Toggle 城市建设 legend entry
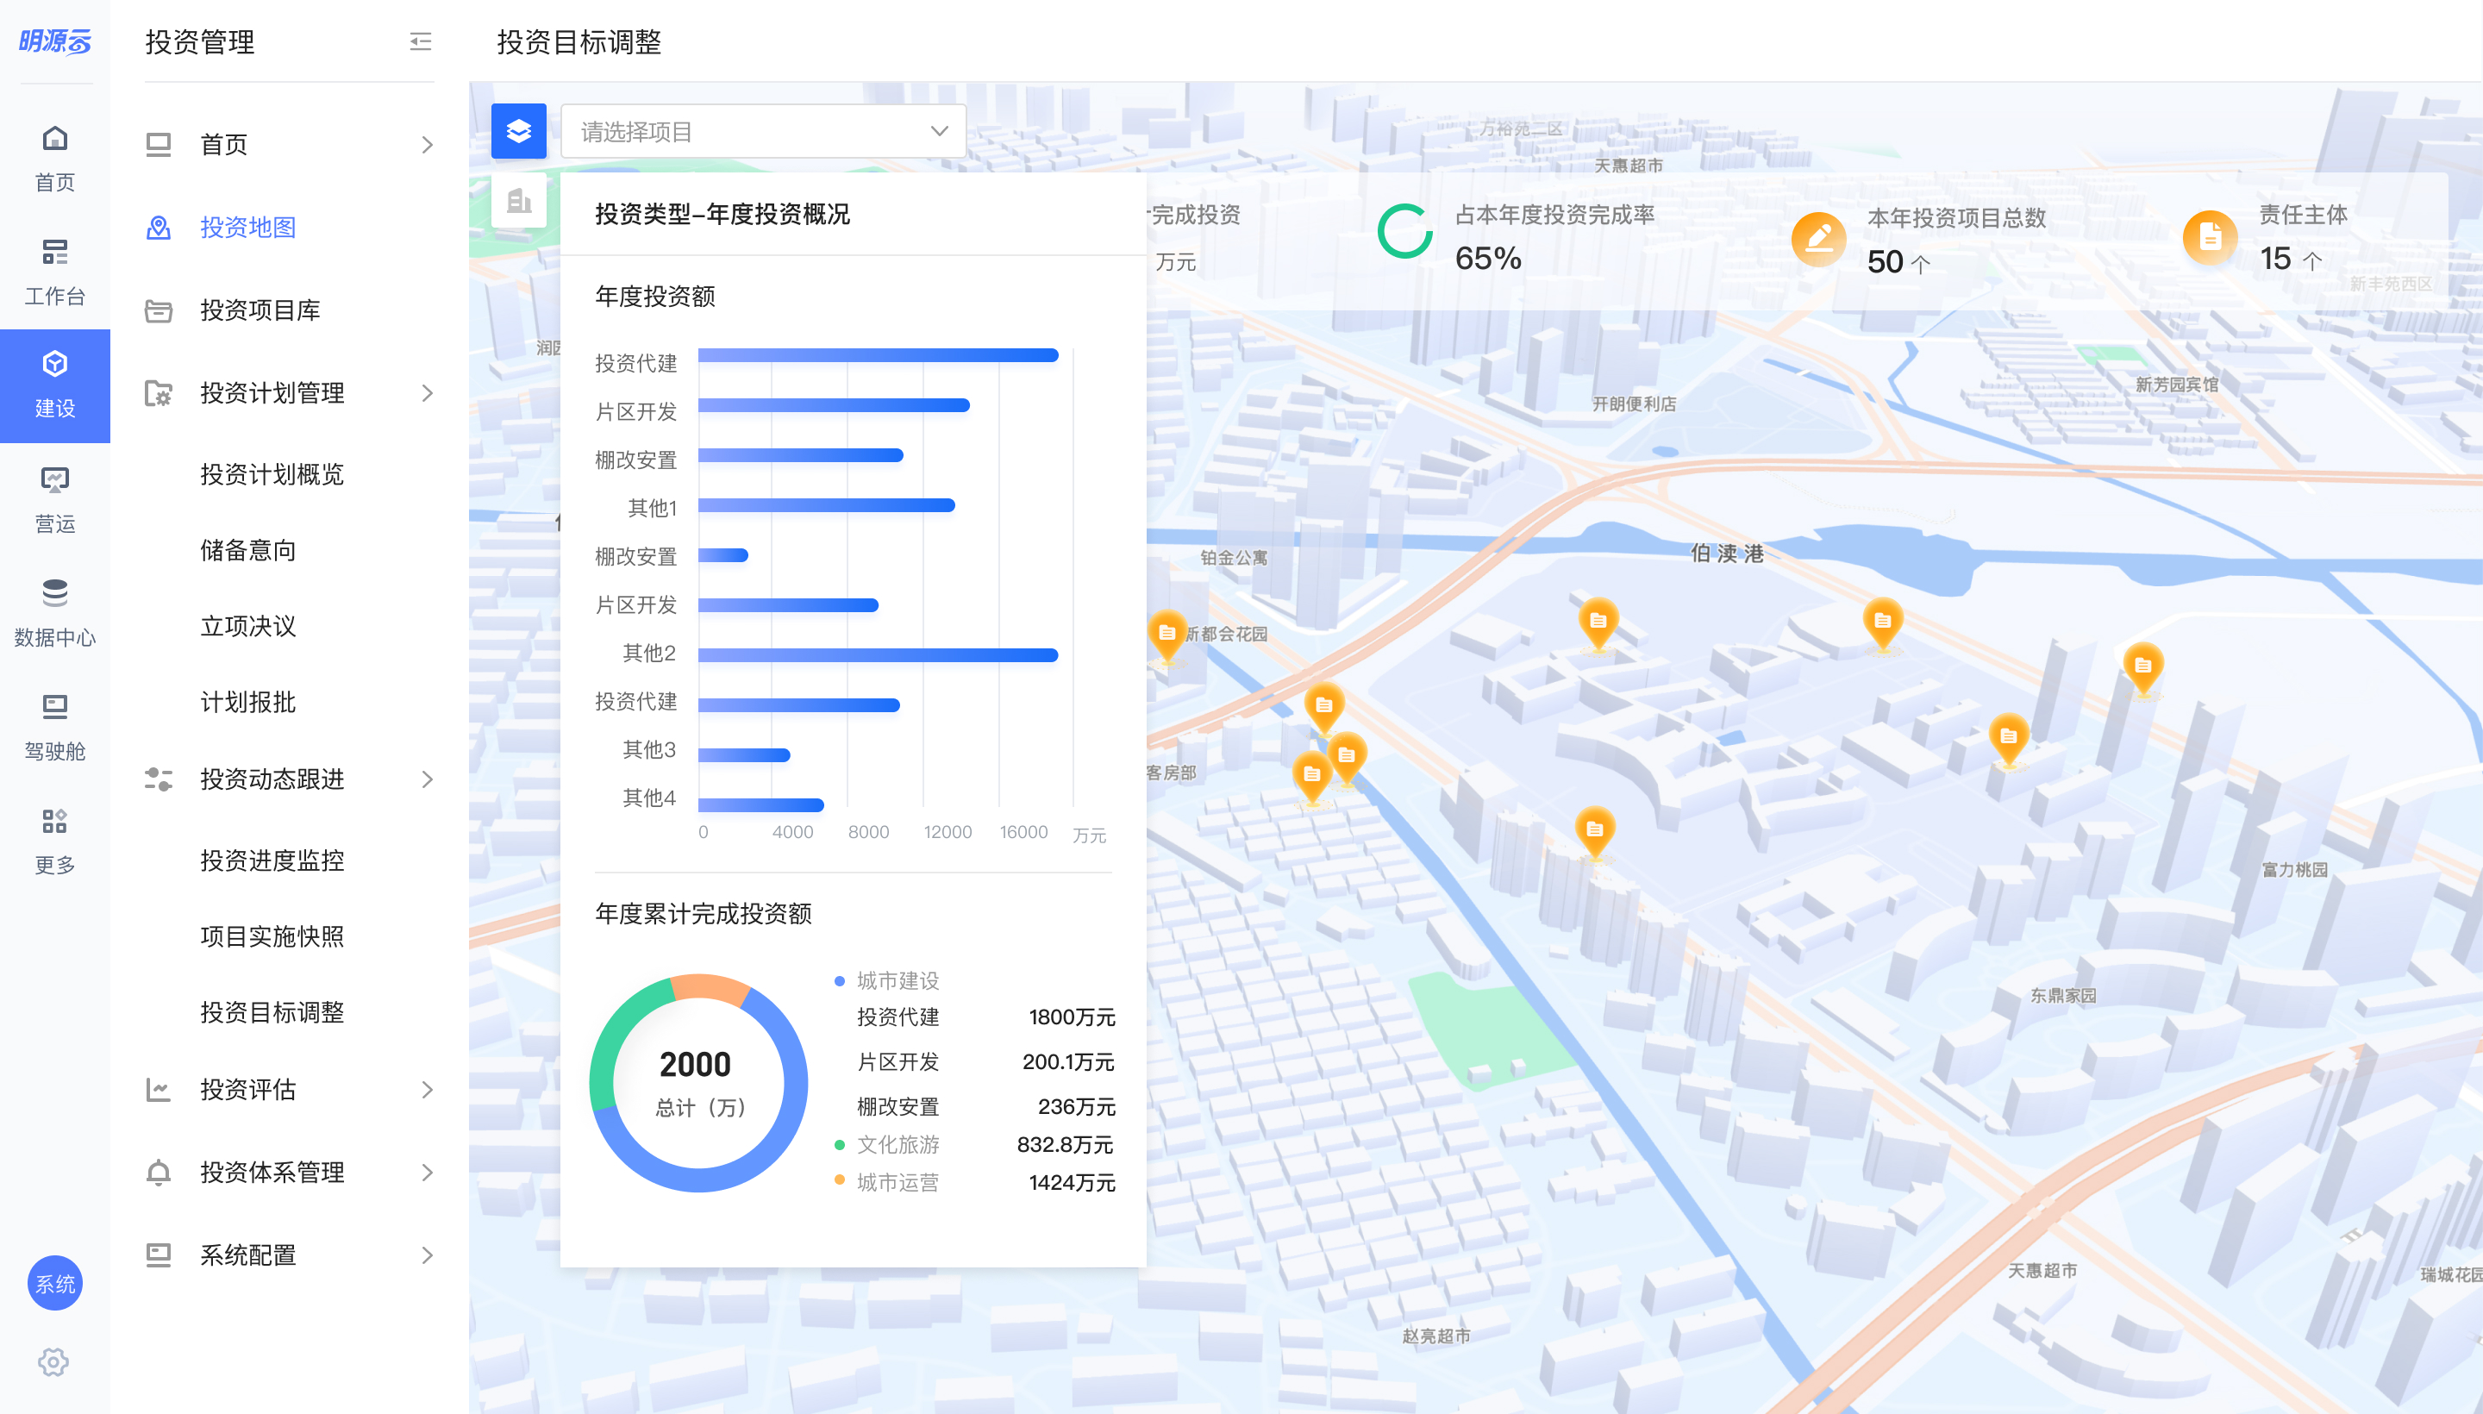The height and width of the screenshot is (1414, 2483). coord(897,981)
